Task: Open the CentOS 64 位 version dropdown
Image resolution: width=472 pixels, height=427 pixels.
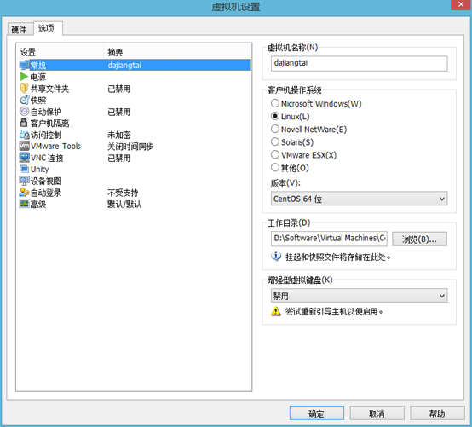Action: coord(359,199)
